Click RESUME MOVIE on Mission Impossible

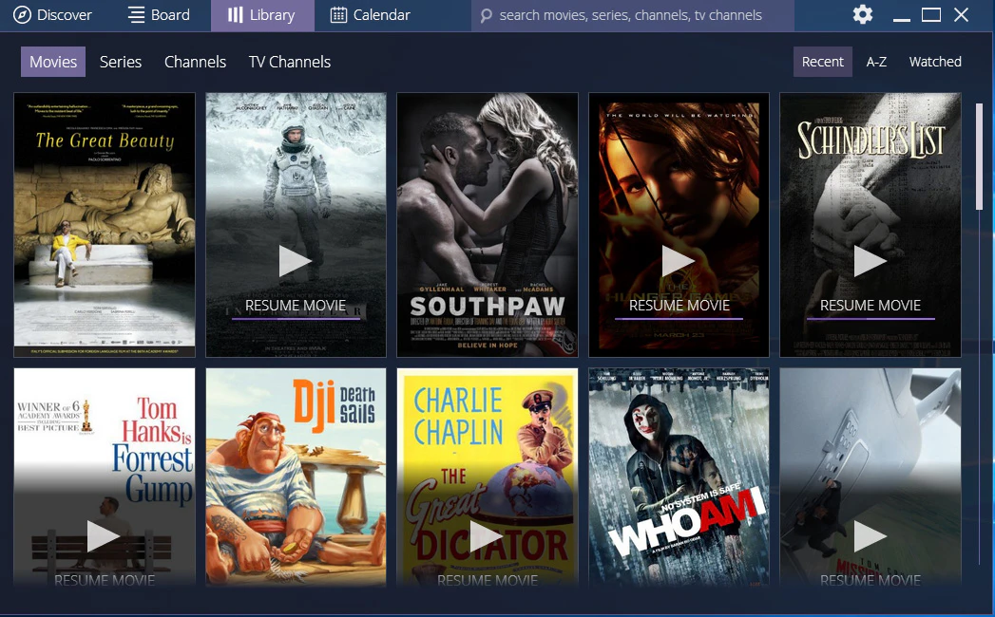[x=870, y=580]
